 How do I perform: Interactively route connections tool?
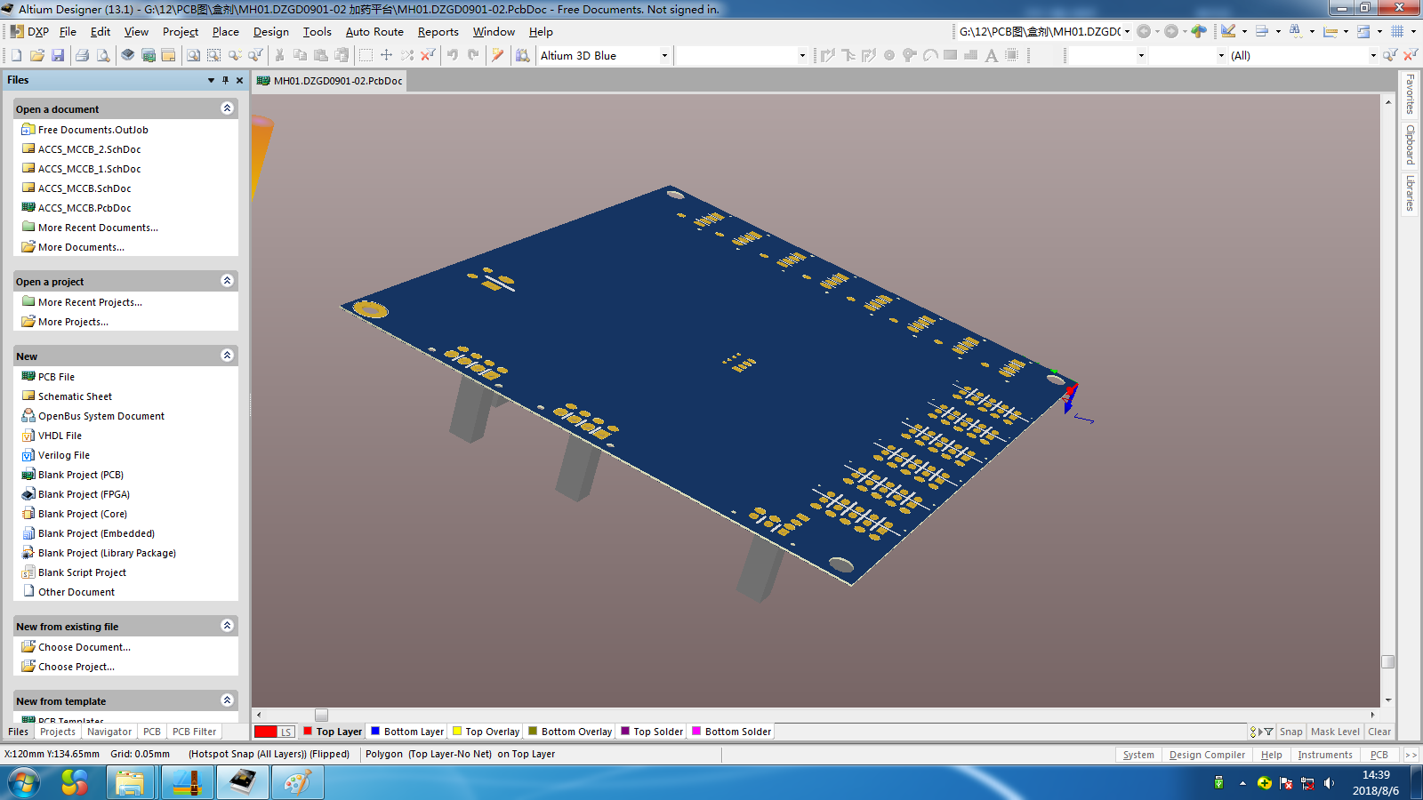(828, 55)
